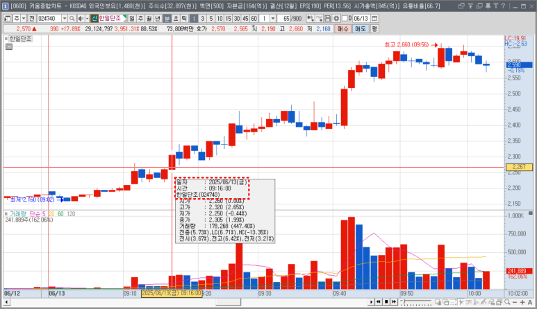Click the 매수 buy button

(342, 29)
